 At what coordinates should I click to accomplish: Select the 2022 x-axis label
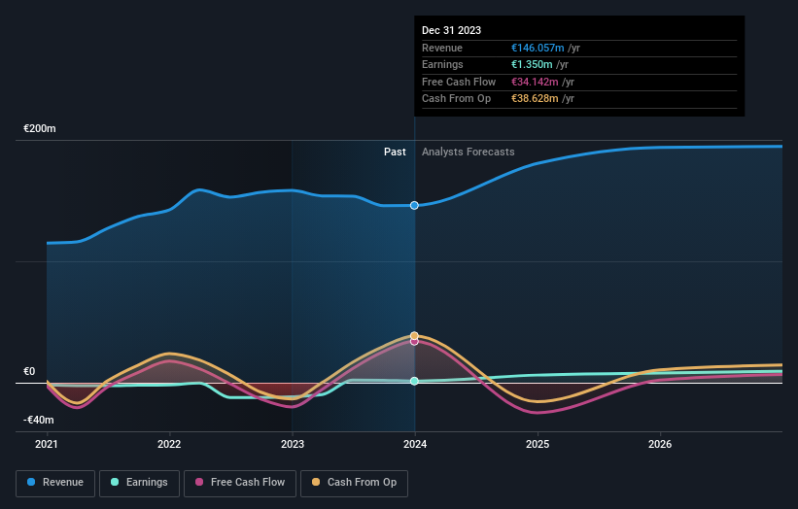pyautogui.click(x=169, y=445)
